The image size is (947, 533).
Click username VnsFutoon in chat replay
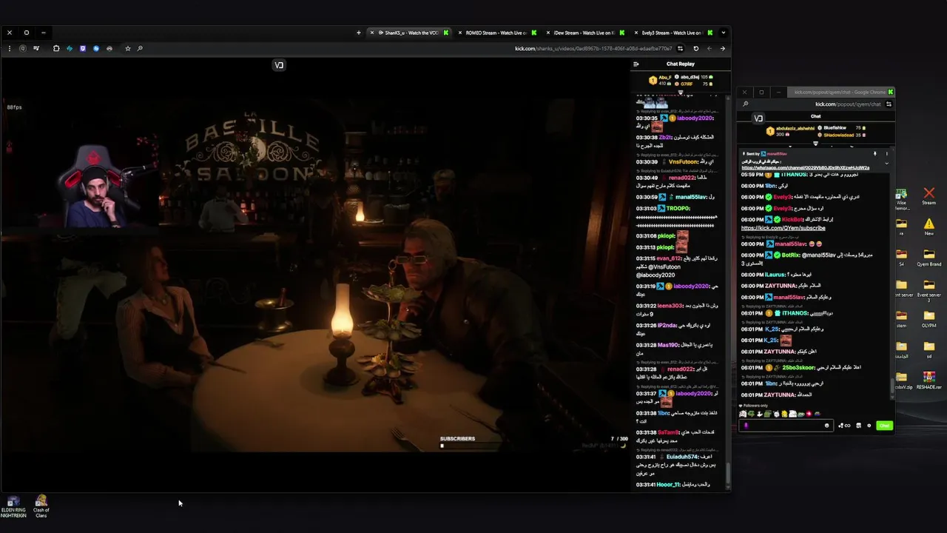684,161
